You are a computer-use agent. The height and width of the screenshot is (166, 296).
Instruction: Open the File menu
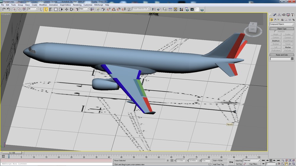coord(2,5)
